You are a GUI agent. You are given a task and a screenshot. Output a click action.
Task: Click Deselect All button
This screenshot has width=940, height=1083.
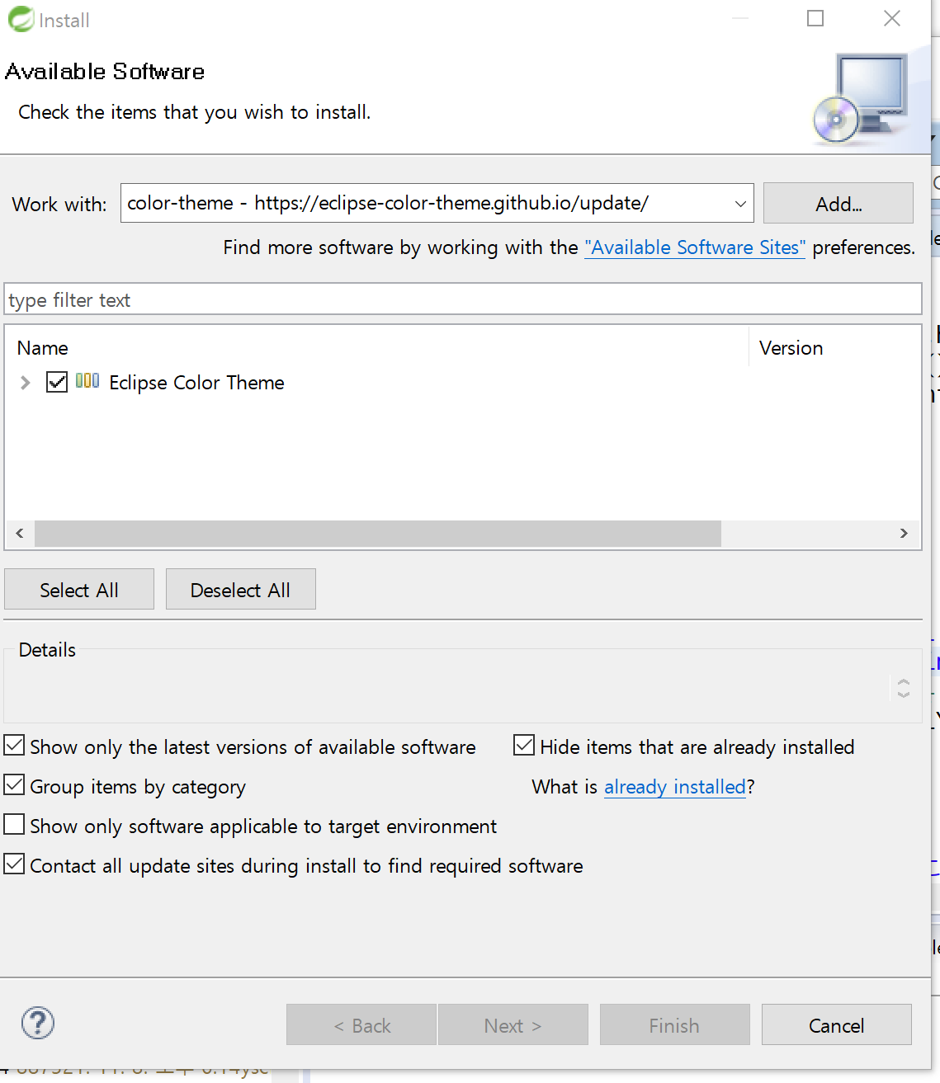pos(241,590)
